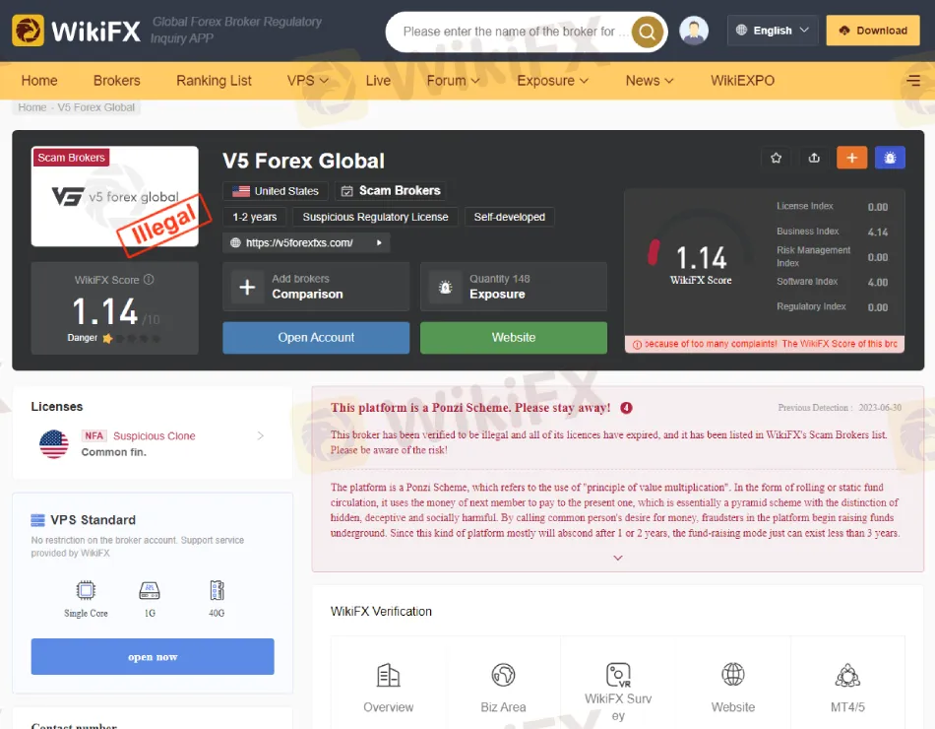Click the open now VPS button

[x=153, y=656]
